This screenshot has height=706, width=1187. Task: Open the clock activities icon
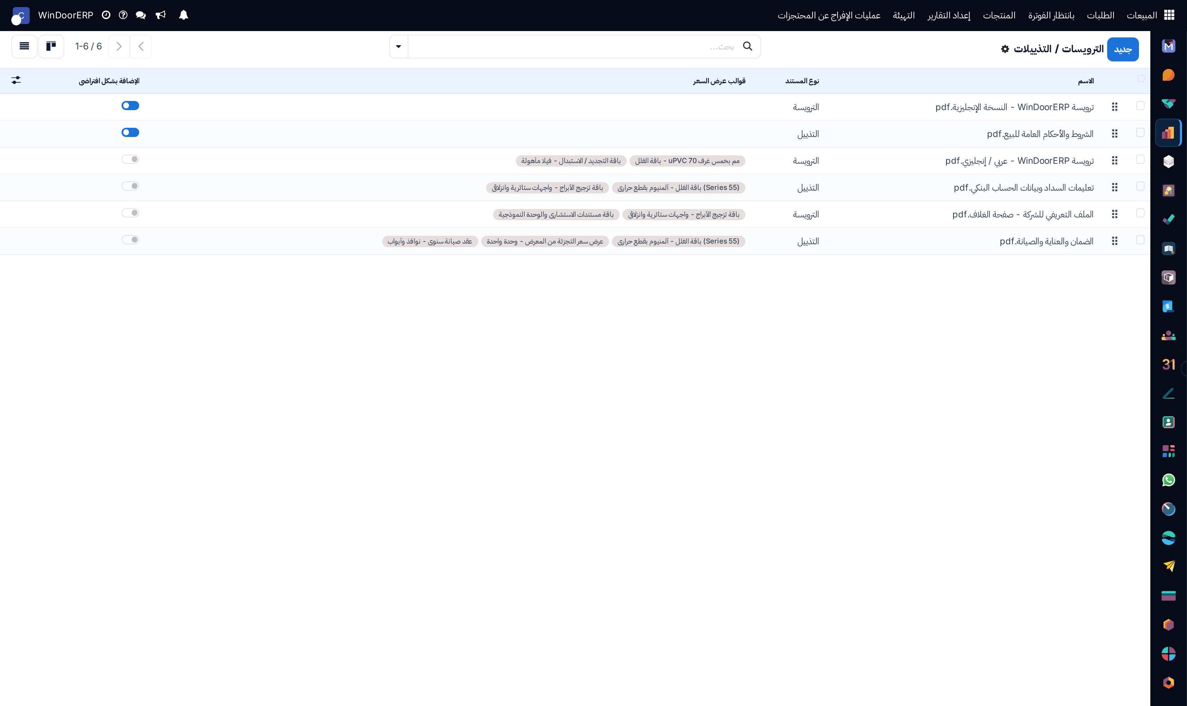(x=106, y=15)
